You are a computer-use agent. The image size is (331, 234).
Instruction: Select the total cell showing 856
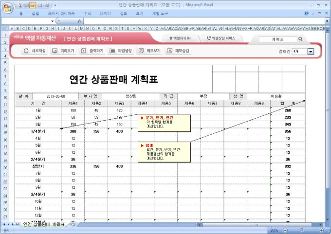tap(288, 131)
